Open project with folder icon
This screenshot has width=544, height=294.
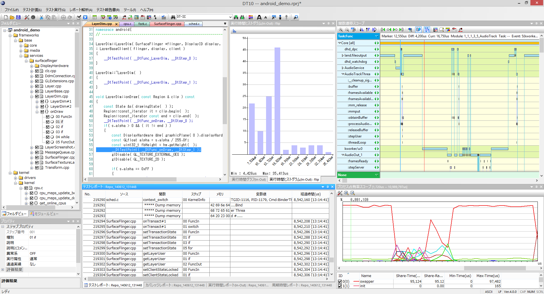pyautogui.click(x=12, y=17)
